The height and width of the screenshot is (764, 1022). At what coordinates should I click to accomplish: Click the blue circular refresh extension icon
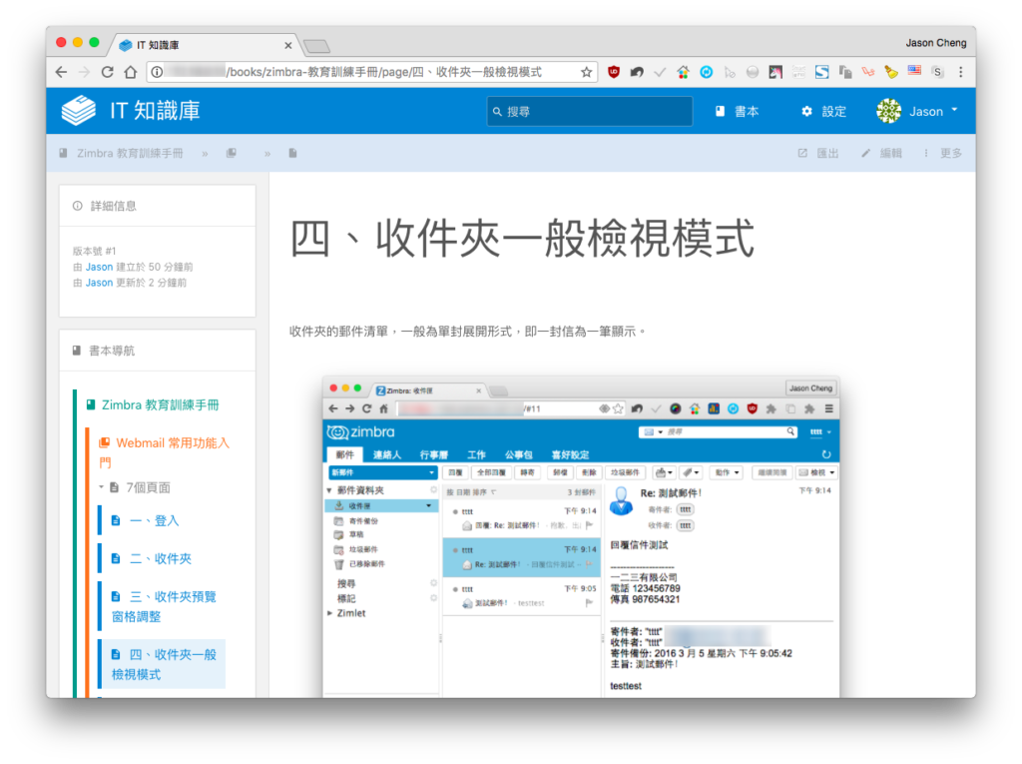tap(706, 72)
